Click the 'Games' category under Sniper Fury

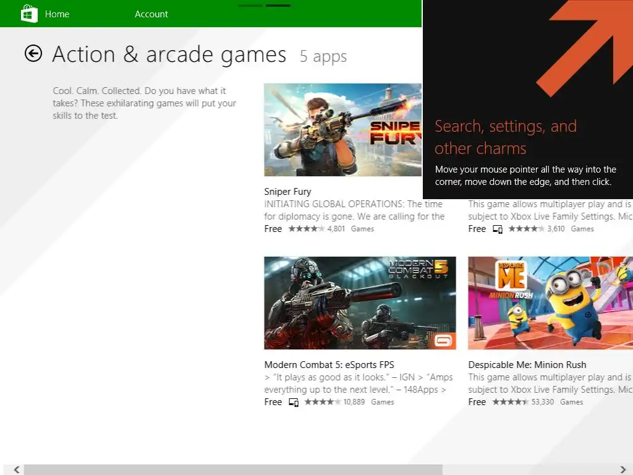pos(362,229)
